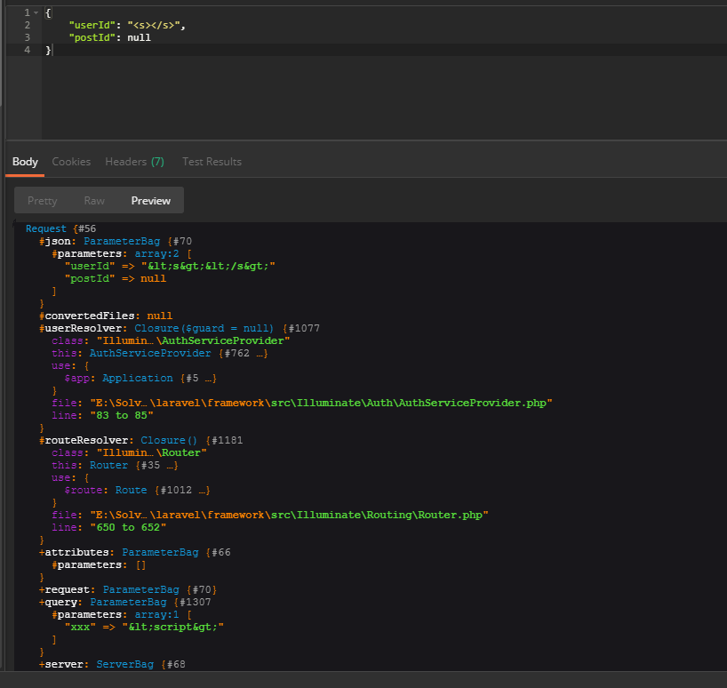Toggle the server ServerBag {#68 entry
727x688 pixels.
click(x=174, y=665)
